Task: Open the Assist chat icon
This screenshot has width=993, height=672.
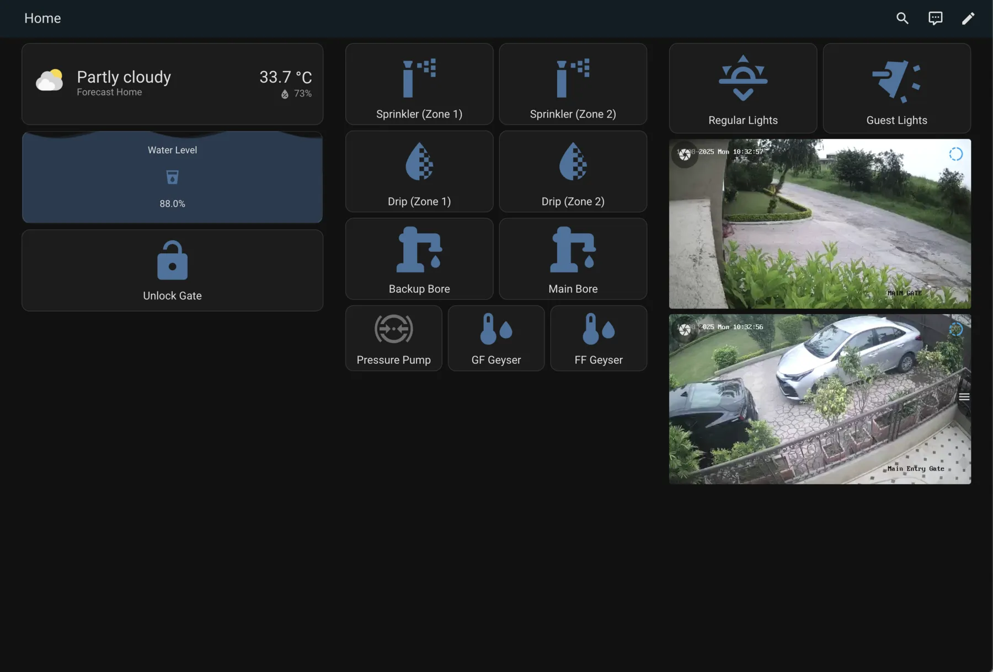Action: (935, 18)
